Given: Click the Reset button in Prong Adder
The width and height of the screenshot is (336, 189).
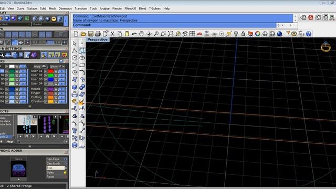Looking at the screenshot, I should coord(57,177).
